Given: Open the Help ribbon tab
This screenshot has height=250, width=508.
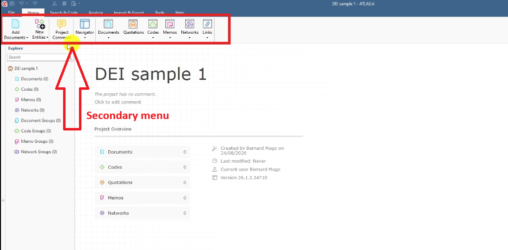Looking at the screenshot, I should (180, 12).
